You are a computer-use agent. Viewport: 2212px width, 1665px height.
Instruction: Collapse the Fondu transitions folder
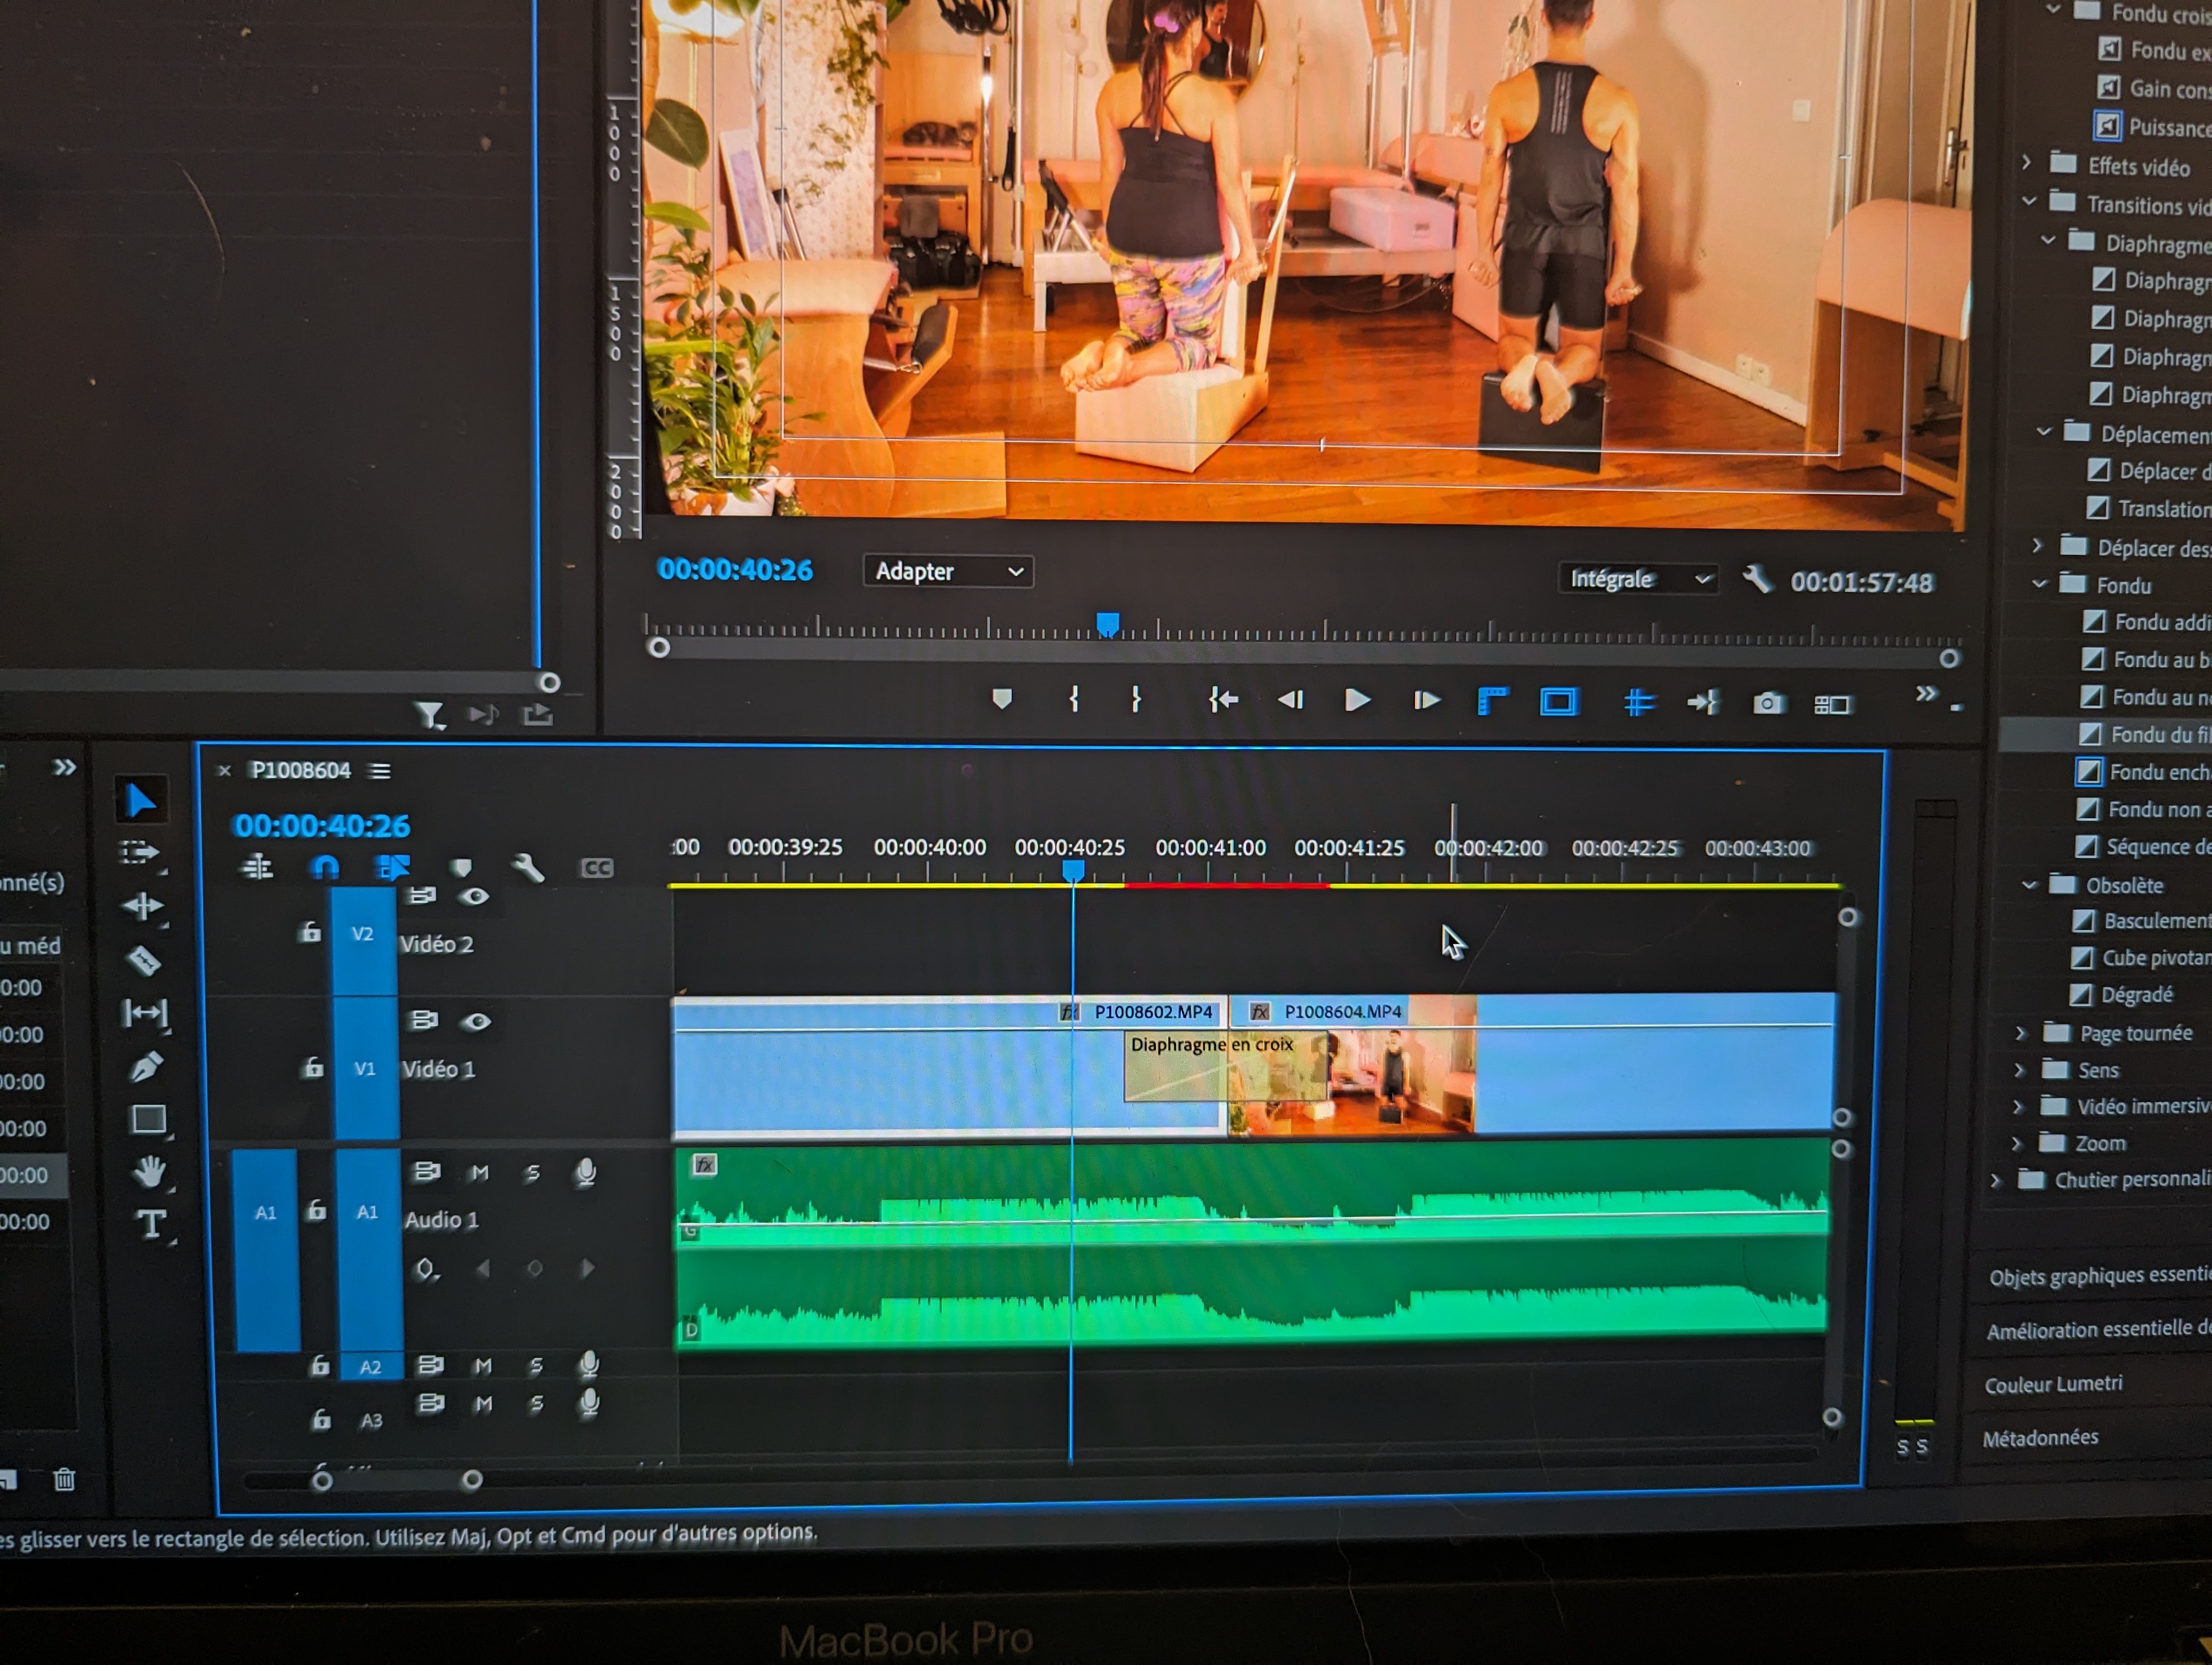pos(2039,584)
